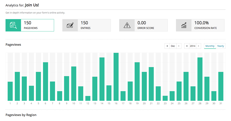
Task: Click the pageviews bar for day 31
Action: 221,86
